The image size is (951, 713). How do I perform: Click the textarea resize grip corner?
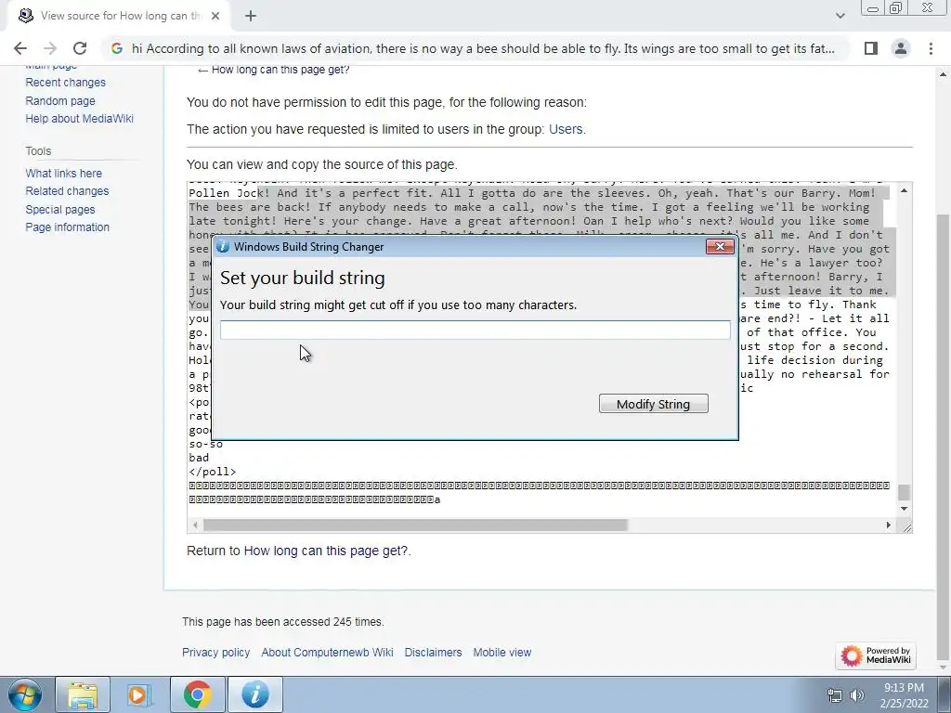[x=906, y=527]
